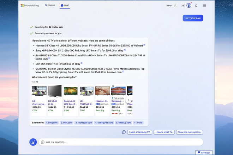
Task: Click the Microsoft Bing logo
Action: tap(30, 6)
